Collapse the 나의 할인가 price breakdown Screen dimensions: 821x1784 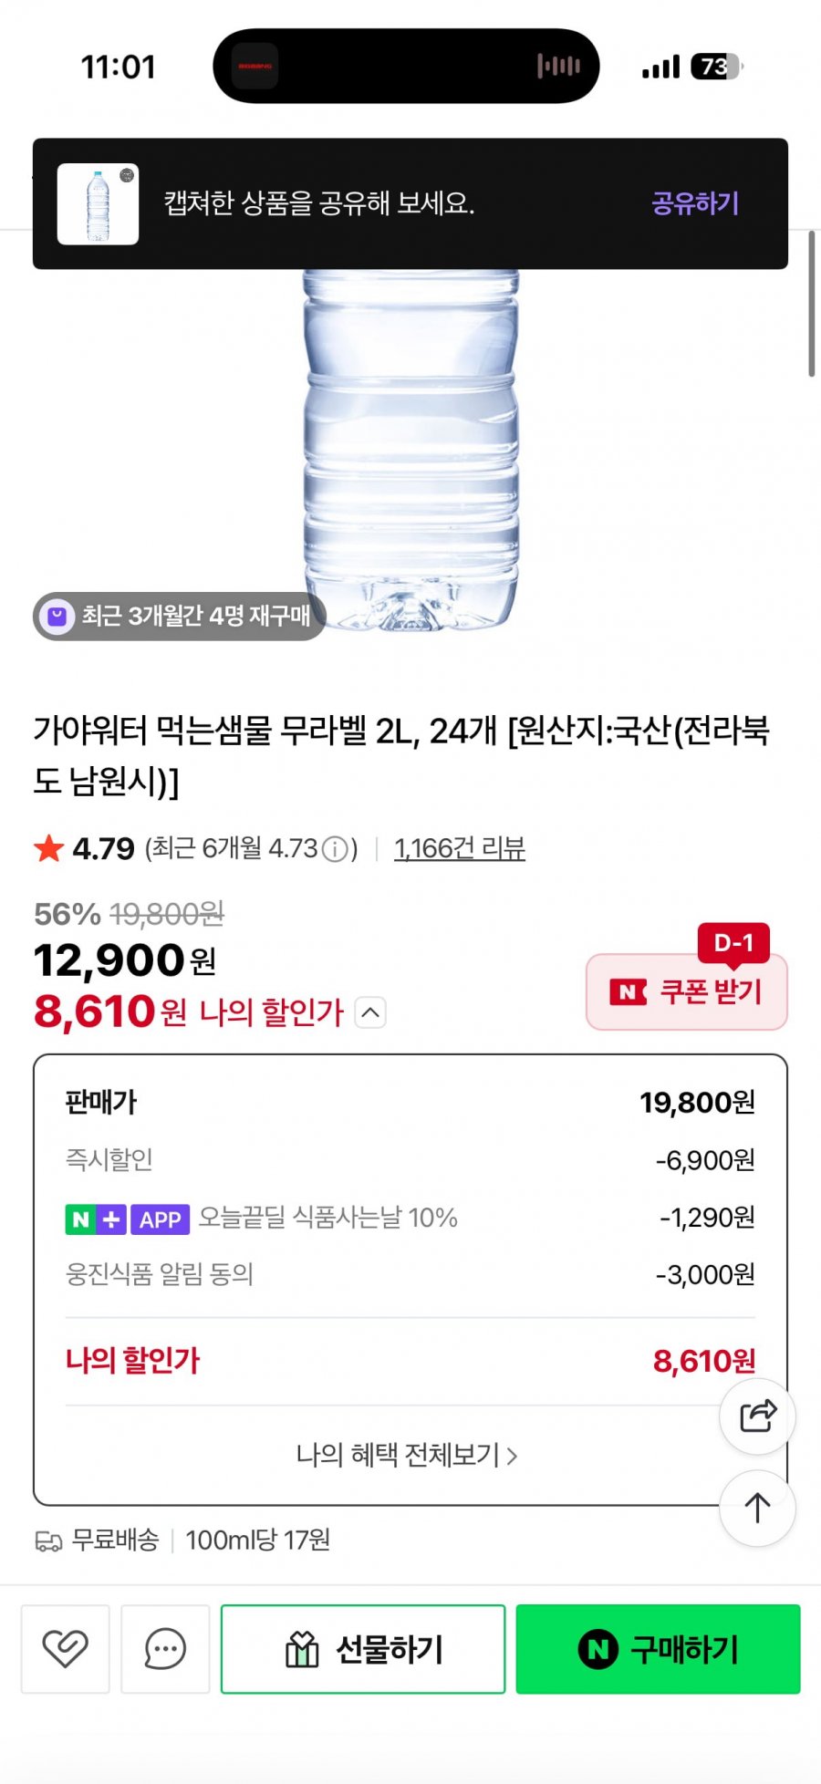tap(369, 1012)
